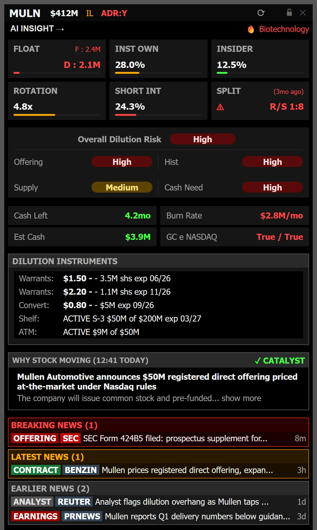Open Mullen reports Q1 delivery numbers item
This screenshot has height=530, width=317.
coord(198,517)
